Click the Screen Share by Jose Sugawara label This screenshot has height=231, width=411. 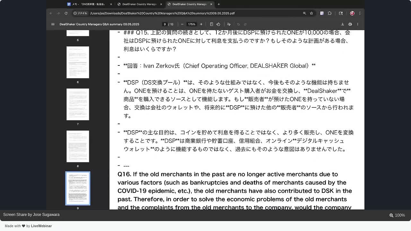(x=31, y=215)
